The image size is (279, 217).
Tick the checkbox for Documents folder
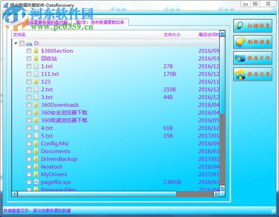click(x=29, y=151)
